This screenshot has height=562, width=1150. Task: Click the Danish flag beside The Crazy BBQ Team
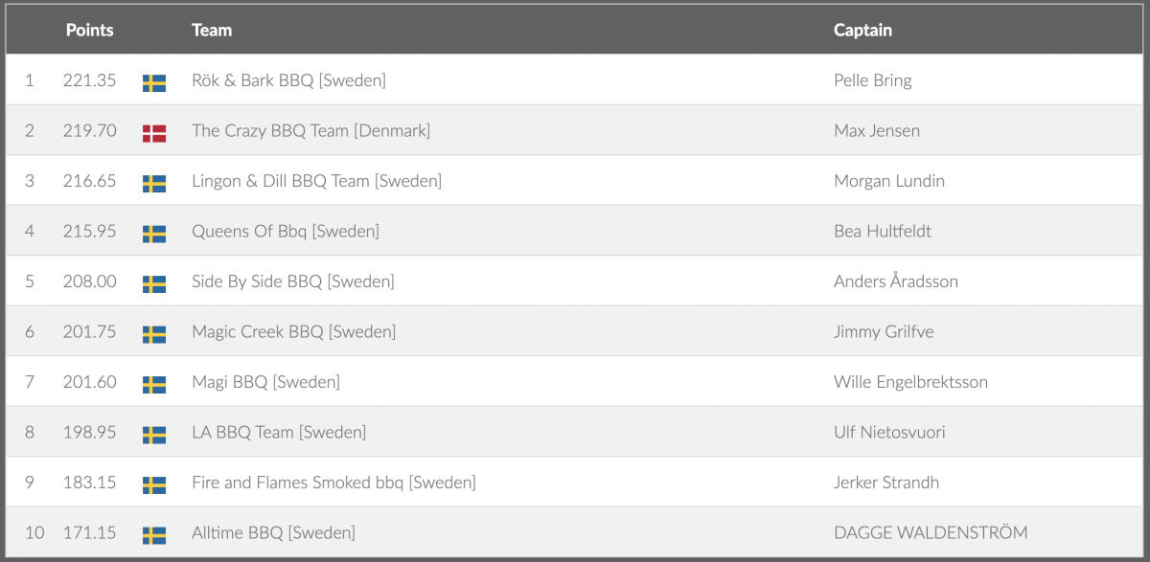[x=154, y=133]
